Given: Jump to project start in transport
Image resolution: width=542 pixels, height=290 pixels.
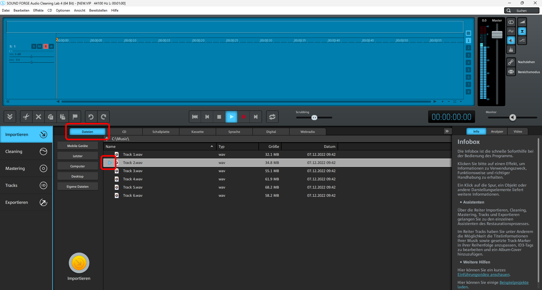Looking at the screenshot, I should [x=195, y=117].
